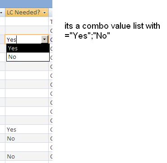167x163 pixels.
Task: Click the combo box arrow beside typed Yes
Action: pyautogui.click(x=45, y=40)
